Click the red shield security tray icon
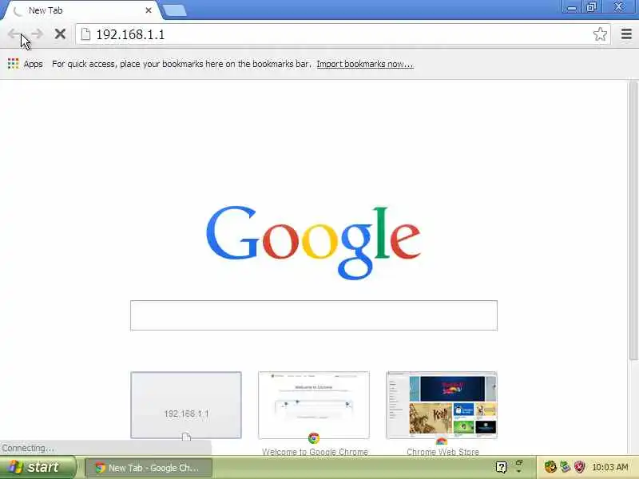 pyautogui.click(x=579, y=467)
